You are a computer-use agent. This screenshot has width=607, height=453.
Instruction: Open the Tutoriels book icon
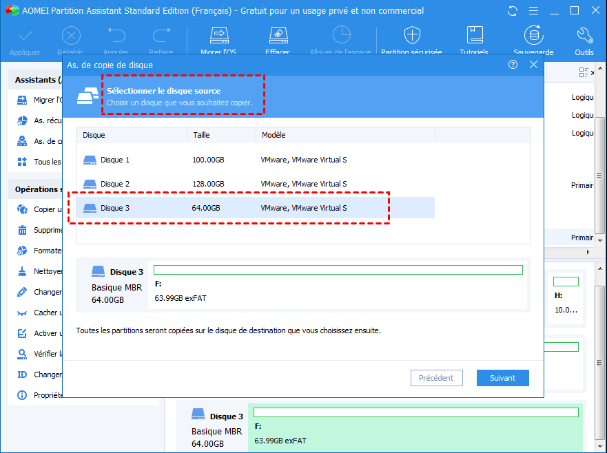(474, 35)
